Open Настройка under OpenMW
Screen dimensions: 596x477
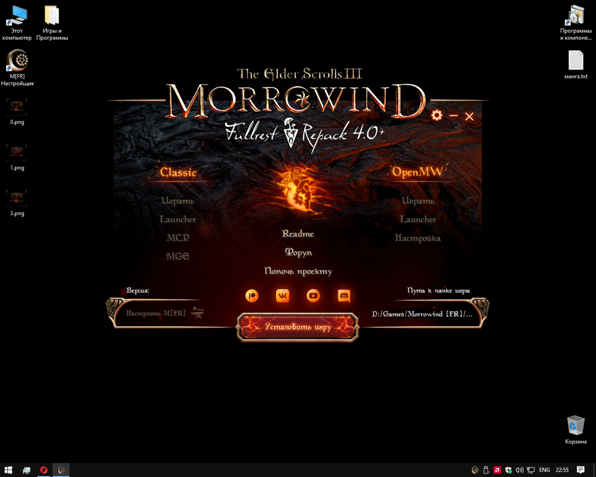(418, 238)
